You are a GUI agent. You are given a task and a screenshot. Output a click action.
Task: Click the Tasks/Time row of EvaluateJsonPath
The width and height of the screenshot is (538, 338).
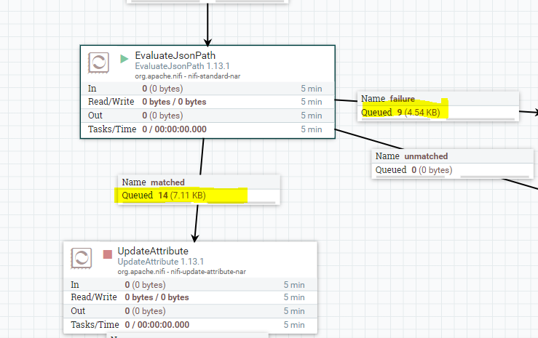[x=207, y=129]
